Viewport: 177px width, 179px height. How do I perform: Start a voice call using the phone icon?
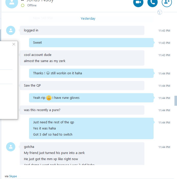coord(152,2)
